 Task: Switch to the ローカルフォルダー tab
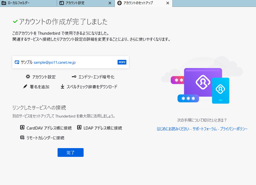29,3
